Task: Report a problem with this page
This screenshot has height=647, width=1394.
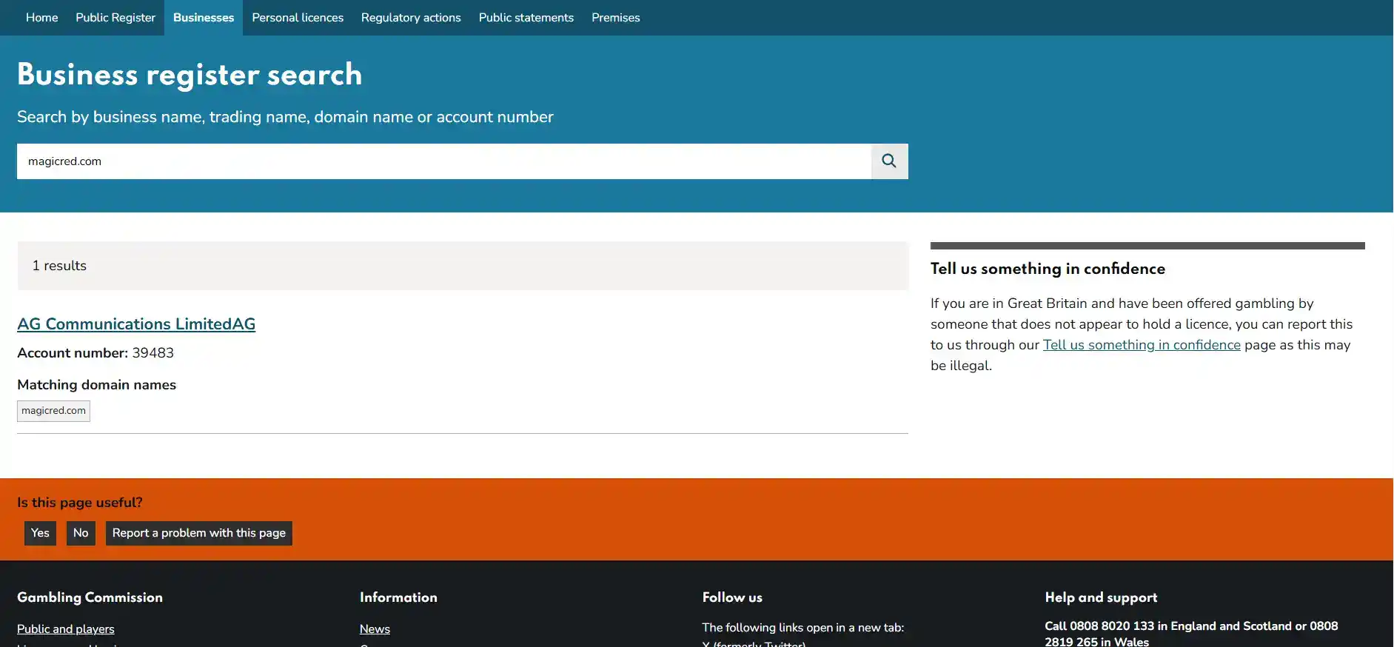Action: point(199,533)
